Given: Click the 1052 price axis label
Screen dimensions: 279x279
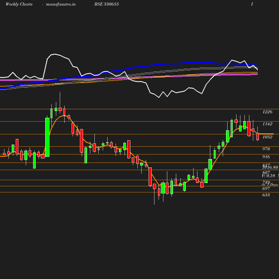Looking at the screenshot, I should click(267, 137).
